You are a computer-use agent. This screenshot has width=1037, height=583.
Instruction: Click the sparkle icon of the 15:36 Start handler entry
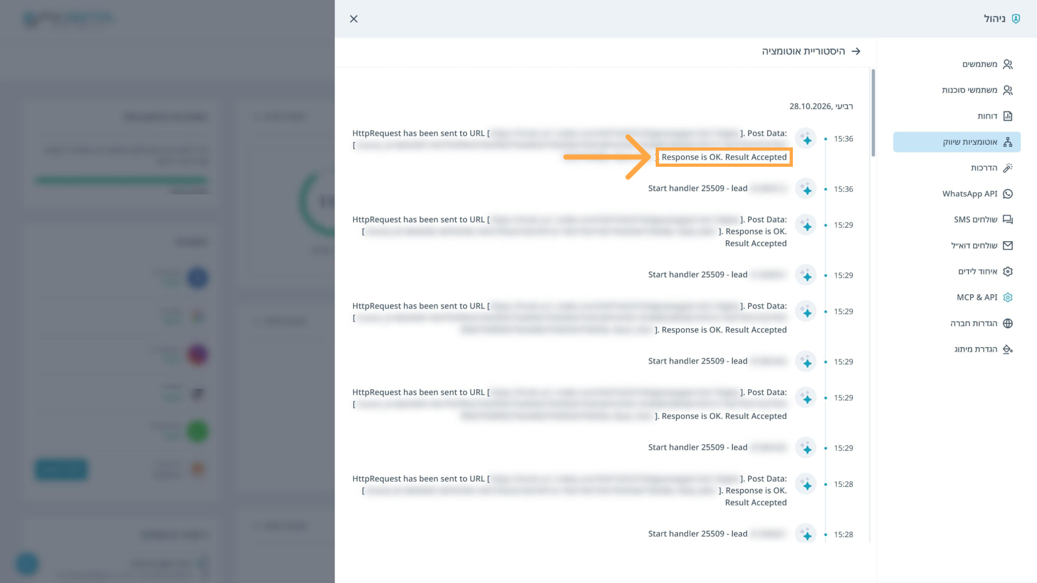click(806, 189)
